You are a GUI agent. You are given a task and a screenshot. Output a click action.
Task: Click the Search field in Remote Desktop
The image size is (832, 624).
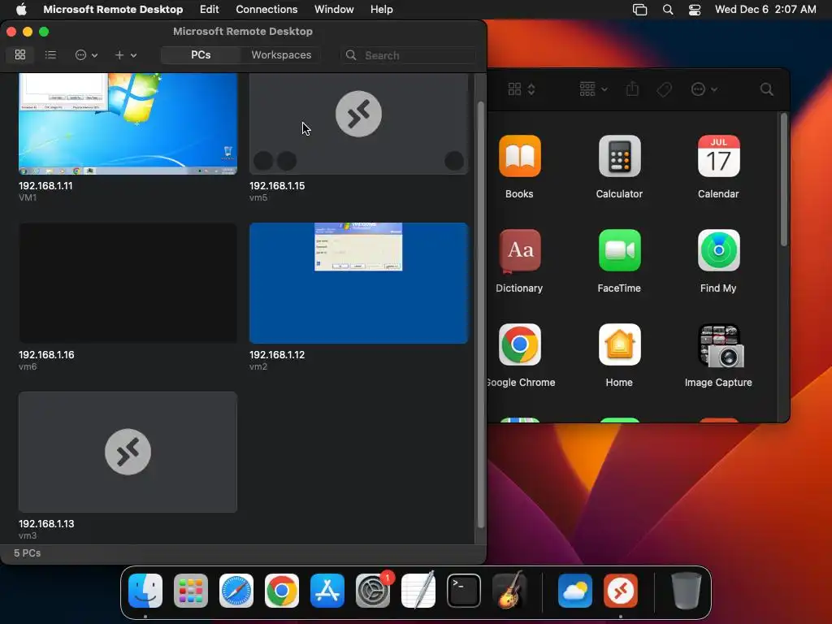pos(408,55)
